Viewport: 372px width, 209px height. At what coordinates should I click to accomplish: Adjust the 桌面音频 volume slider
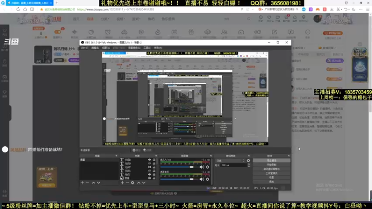[x=179, y=179]
